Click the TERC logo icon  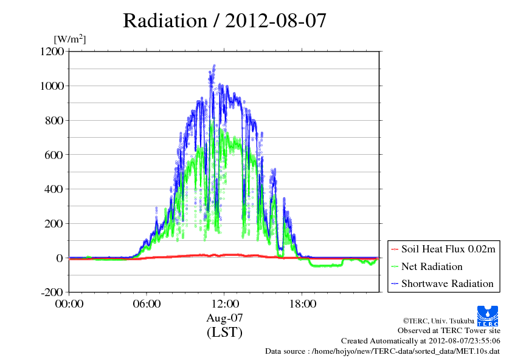pyautogui.click(x=488, y=316)
